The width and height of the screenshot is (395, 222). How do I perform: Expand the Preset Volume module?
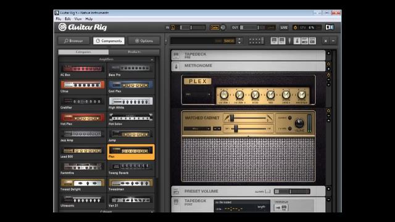pyautogui.click(x=328, y=189)
